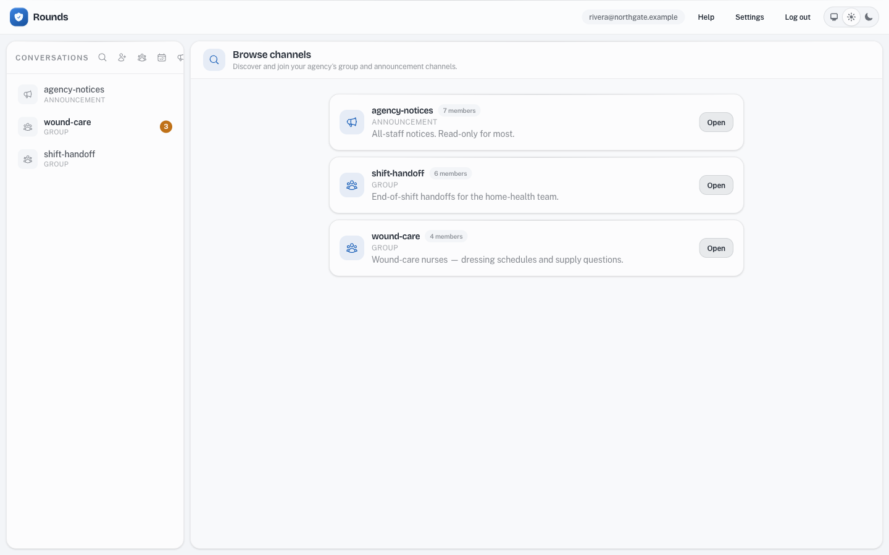Click the Rounds app name
Screen dimensions: 889x555
click(x=51, y=17)
